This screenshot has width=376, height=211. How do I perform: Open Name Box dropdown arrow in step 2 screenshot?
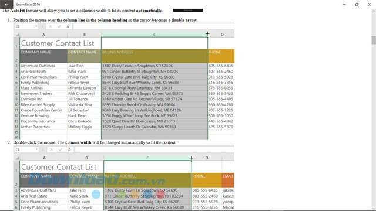click(x=36, y=150)
